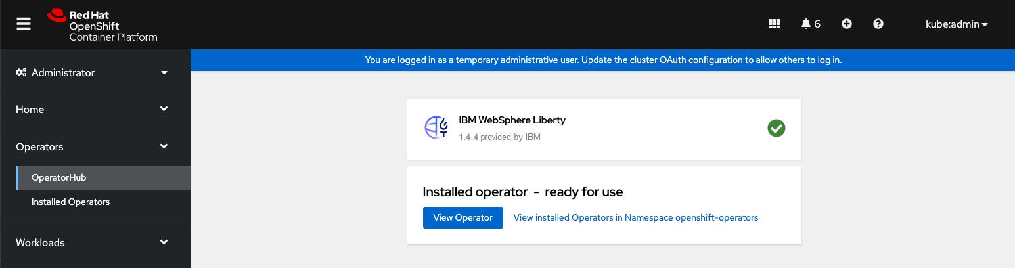Open the kube:admin user dropdown

pos(957,24)
